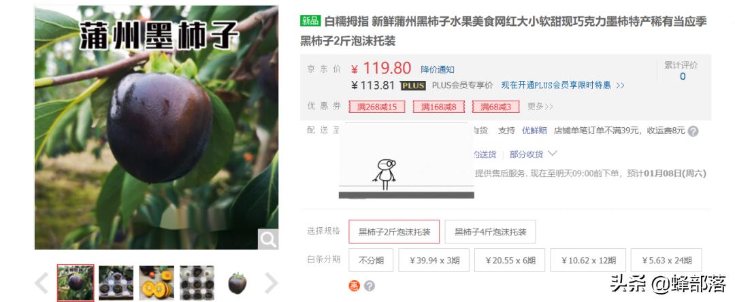Claim the 满268减15 coupon
Viewport: 735px width, 302px height.
point(376,107)
